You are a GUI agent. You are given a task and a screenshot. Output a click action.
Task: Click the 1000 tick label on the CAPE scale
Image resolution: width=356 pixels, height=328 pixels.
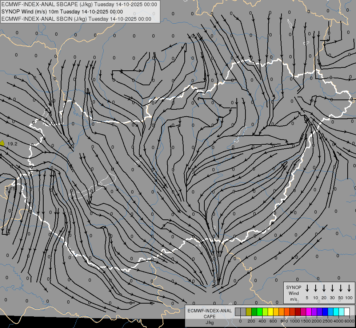pos(295,321)
